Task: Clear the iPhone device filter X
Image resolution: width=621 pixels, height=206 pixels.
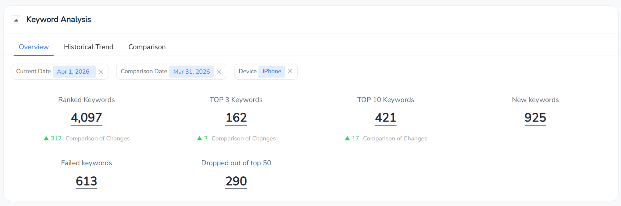Action: tap(290, 71)
